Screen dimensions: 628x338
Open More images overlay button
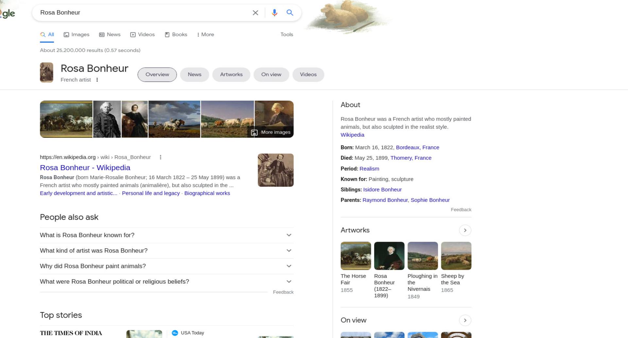[x=271, y=132]
